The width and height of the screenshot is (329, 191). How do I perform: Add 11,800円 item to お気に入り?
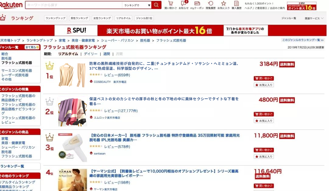[264, 157]
